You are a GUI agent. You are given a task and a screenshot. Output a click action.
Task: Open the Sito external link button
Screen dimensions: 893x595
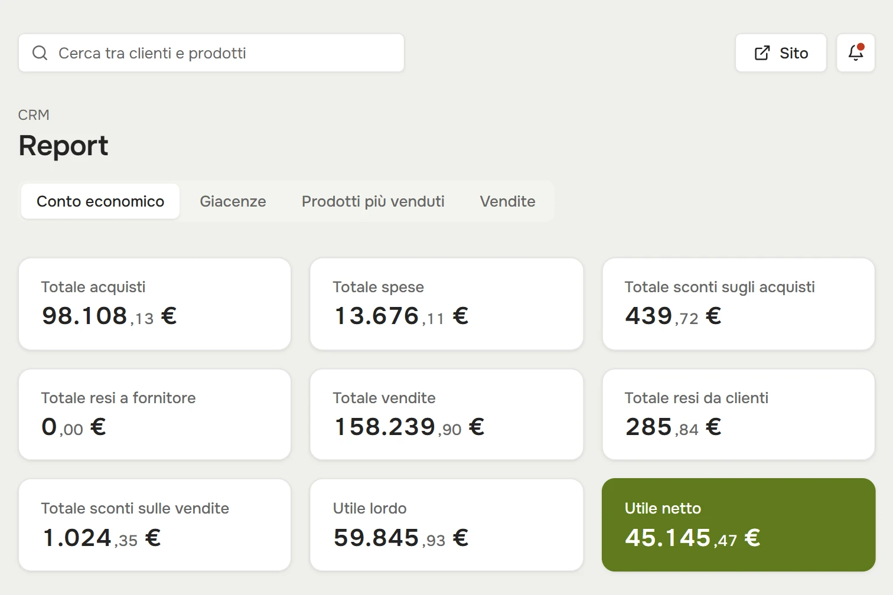(x=781, y=53)
